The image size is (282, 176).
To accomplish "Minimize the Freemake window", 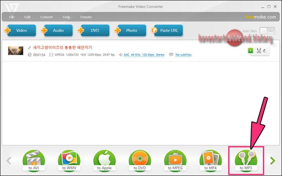I will pyautogui.click(x=263, y=7).
